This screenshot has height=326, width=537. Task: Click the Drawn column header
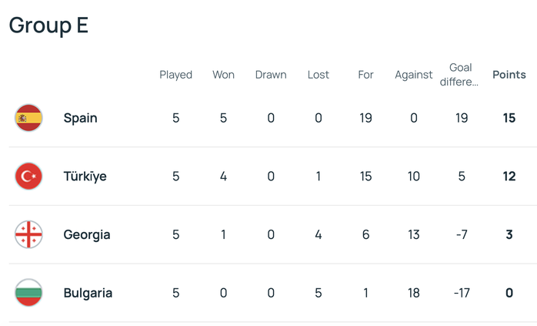click(271, 75)
